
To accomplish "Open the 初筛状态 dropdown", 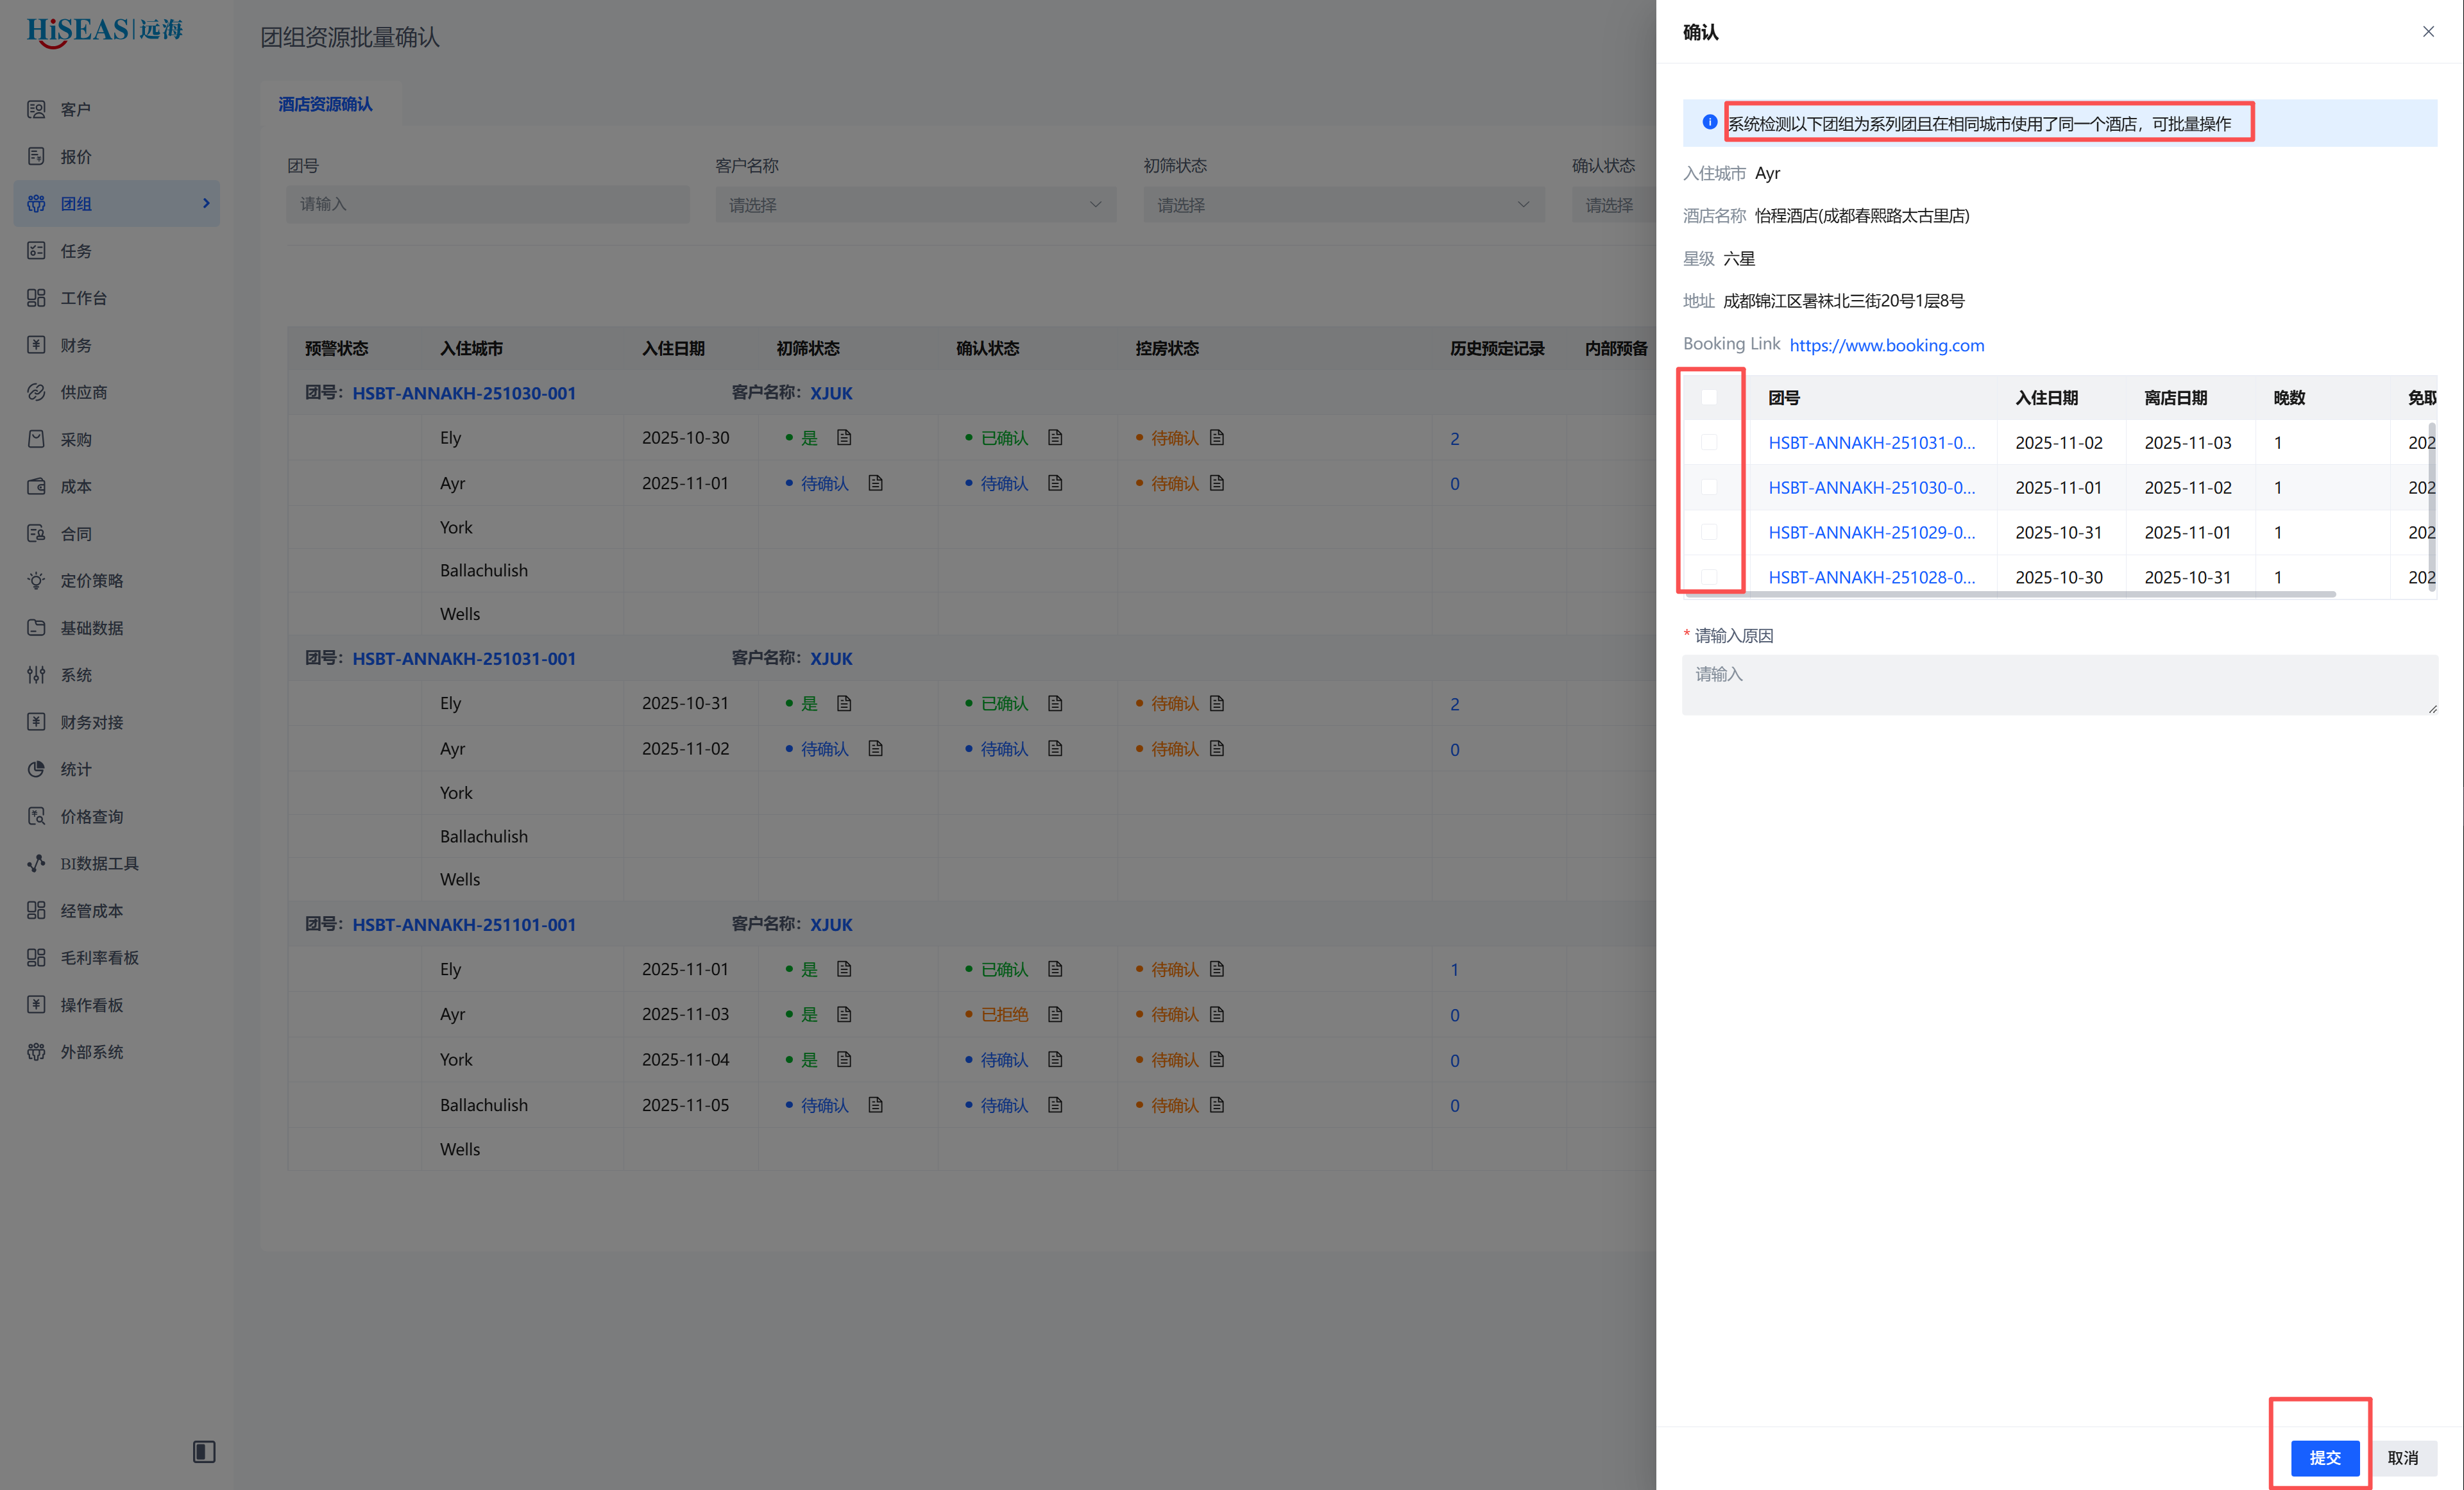I will click(1343, 205).
